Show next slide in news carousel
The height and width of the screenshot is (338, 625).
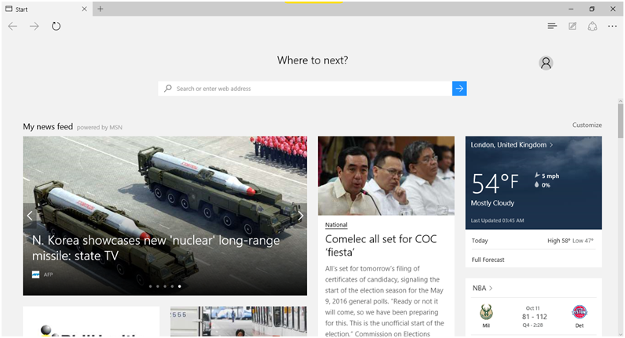[x=300, y=216]
